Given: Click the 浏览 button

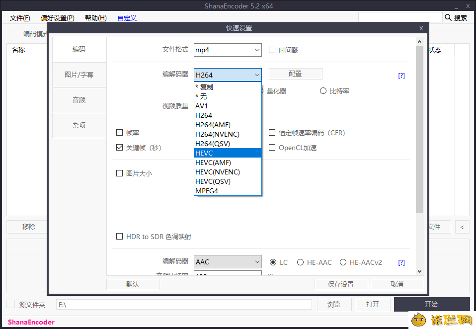Looking at the screenshot, I should (334, 304).
